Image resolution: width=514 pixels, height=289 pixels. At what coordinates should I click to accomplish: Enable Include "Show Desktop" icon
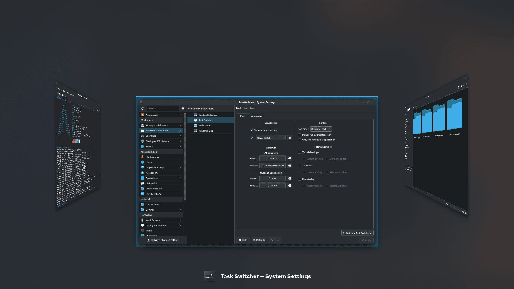click(300, 135)
